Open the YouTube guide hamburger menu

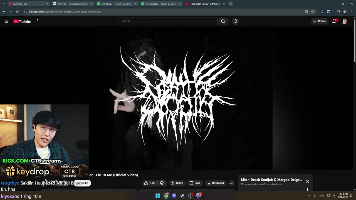[x=7, y=21]
